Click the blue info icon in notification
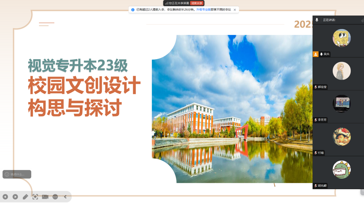364x203 pixels. [133, 10]
